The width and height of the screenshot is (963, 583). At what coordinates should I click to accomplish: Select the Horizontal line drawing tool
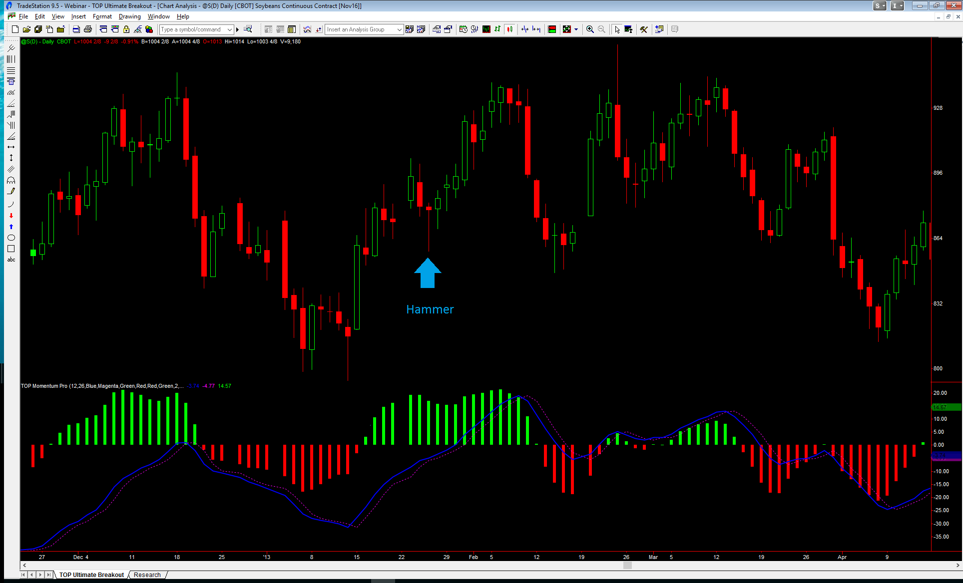click(x=11, y=147)
